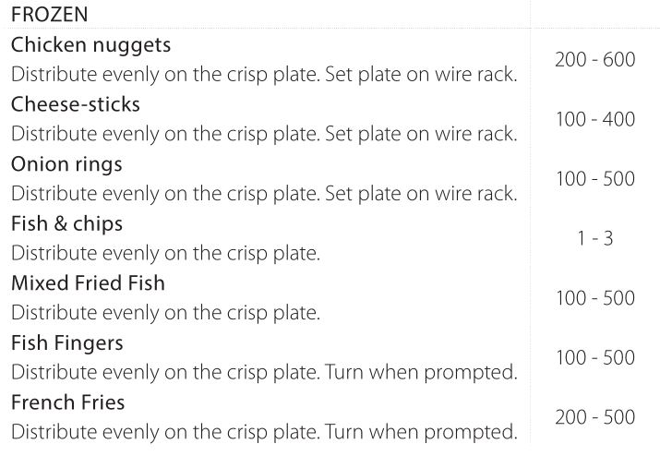Click the 1 - 3 quantity value

[594, 238]
